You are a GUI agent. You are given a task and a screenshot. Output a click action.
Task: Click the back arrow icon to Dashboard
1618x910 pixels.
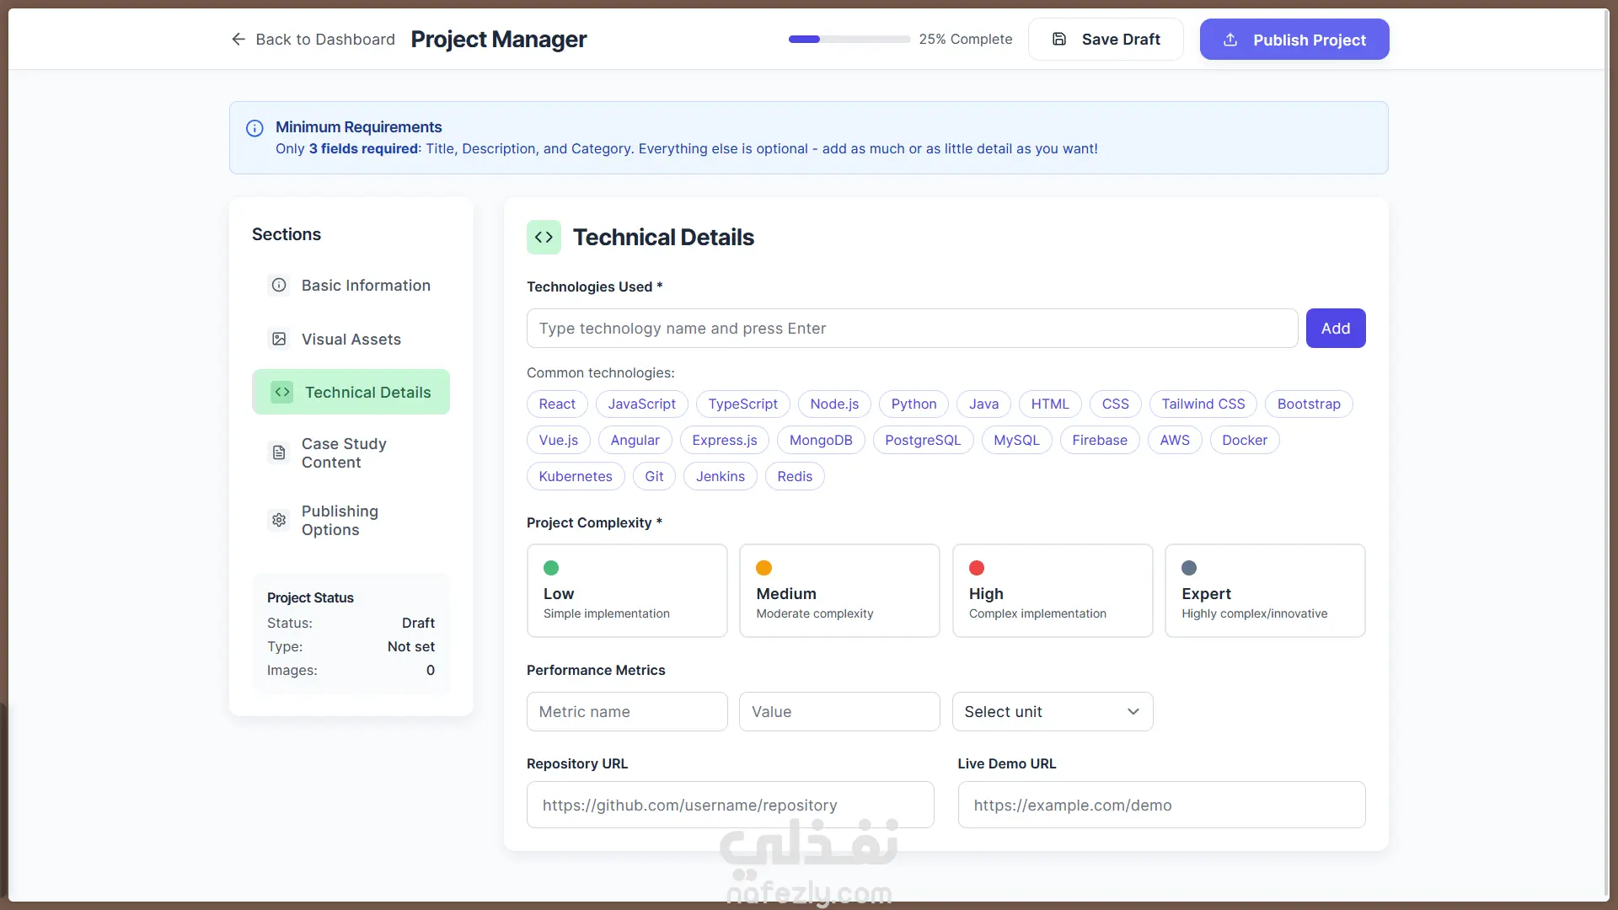[238, 40]
